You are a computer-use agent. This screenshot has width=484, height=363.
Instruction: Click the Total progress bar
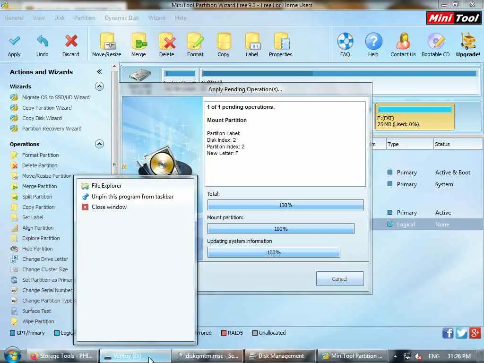point(285,205)
